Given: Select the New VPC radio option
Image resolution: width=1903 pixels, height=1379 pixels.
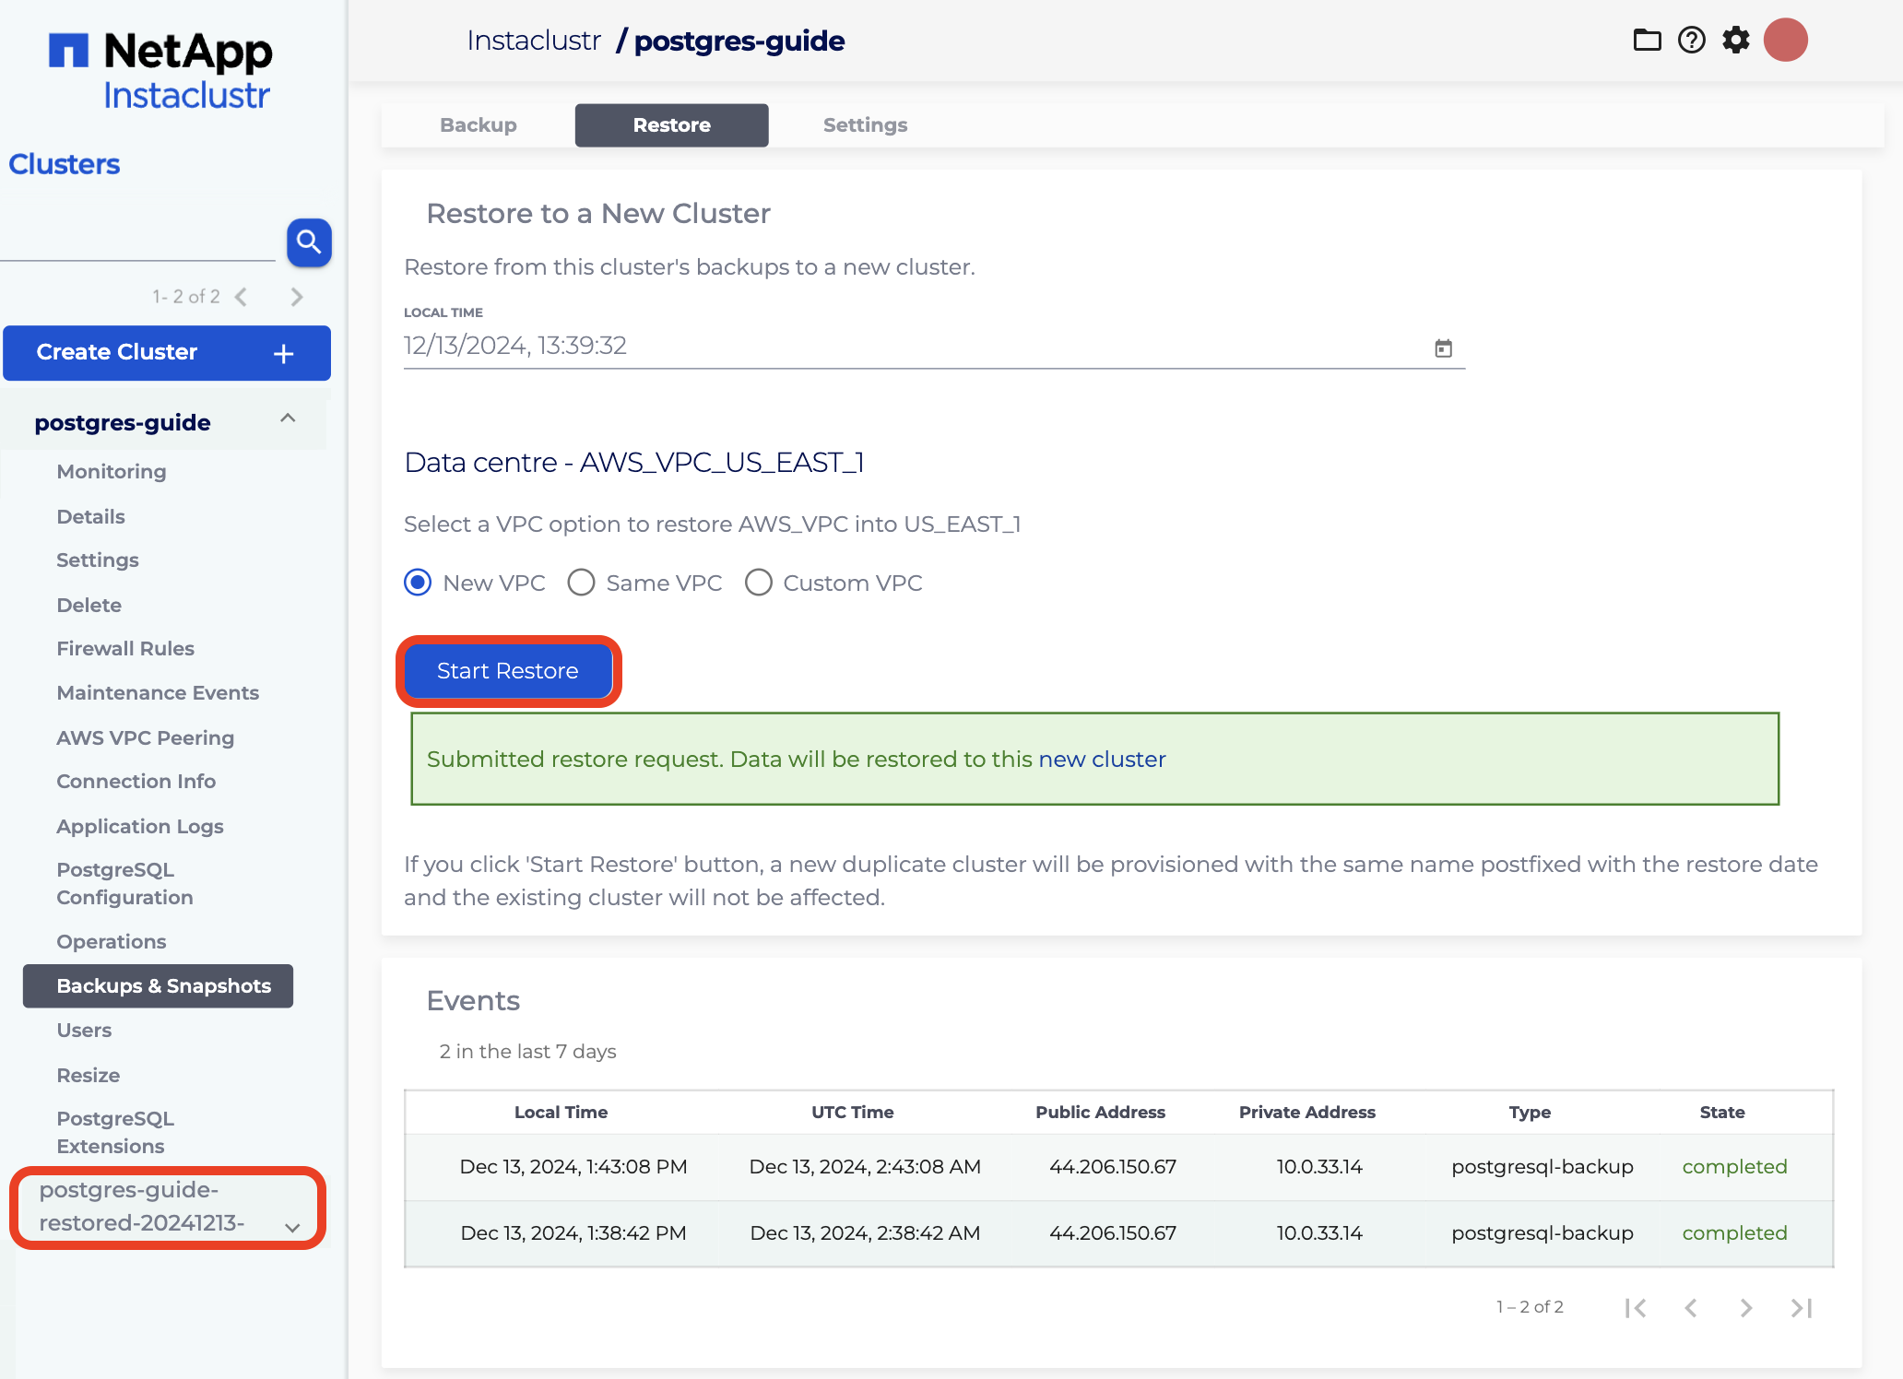Looking at the screenshot, I should pyautogui.click(x=418, y=583).
